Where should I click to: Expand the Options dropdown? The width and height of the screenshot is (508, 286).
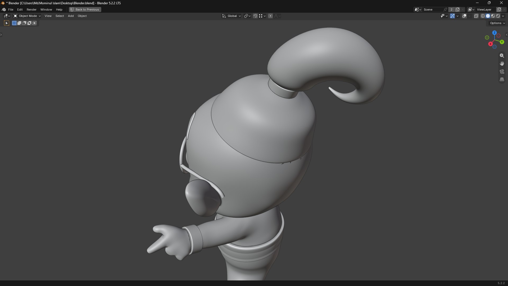pos(497,23)
